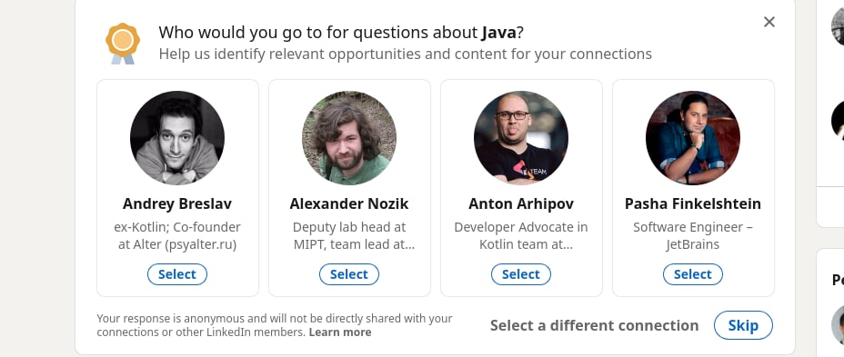Skip to a different connection
This screenshot has width=844, height=357.
(x=743, y=325)
